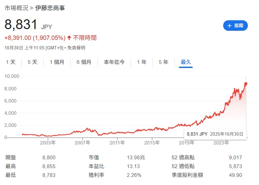Click the 2011年 axis label
The width and height of the screenshot is (259, 185).
(x=117, y=143)
